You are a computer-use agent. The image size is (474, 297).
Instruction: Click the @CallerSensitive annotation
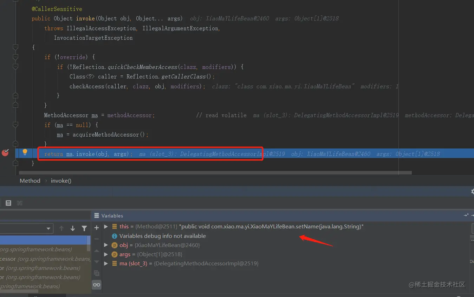[x=57, y=9]
